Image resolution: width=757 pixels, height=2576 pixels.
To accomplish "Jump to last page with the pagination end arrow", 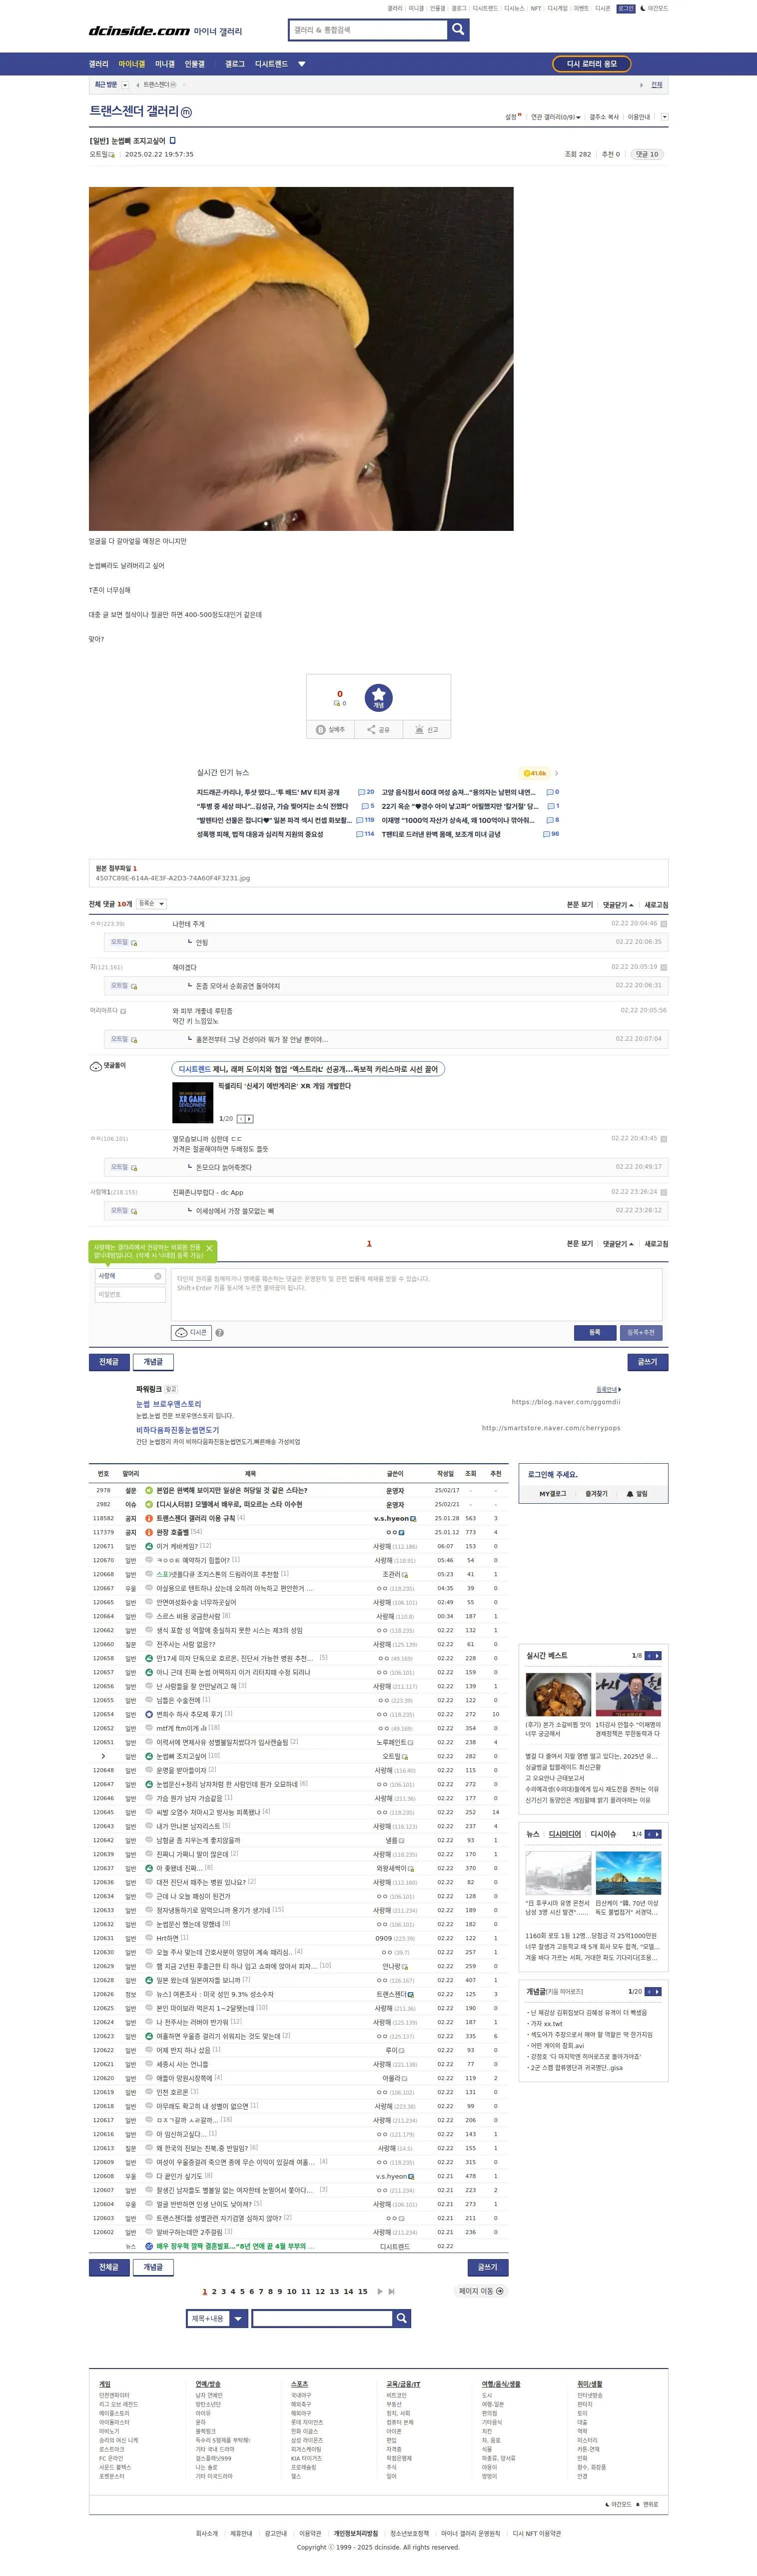I will (x=391, y=2291).
